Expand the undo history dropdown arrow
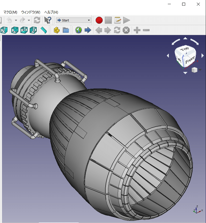Viewport: 206px width, 223px height. click(16, 20)
